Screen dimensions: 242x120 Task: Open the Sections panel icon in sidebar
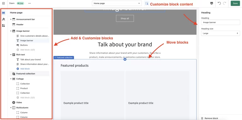point(3,13)
